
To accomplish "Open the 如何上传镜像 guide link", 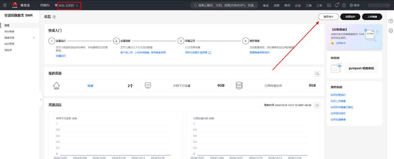I will click(338, 101).
